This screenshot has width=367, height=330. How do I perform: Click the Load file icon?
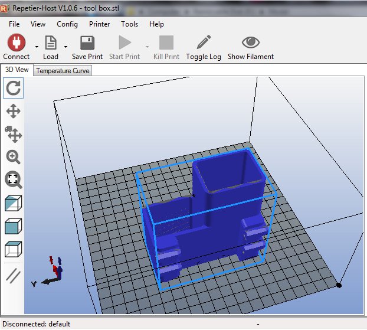pos(51,43)
